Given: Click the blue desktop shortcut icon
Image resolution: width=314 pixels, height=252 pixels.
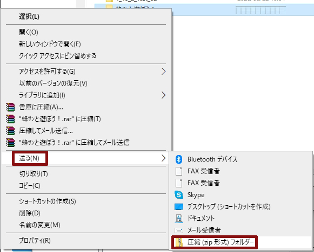Looking at the screenshot, I should [179, 207].
